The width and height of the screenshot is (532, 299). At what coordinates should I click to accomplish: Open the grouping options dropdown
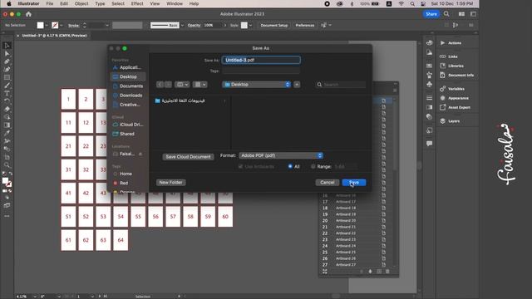point(199,85)
